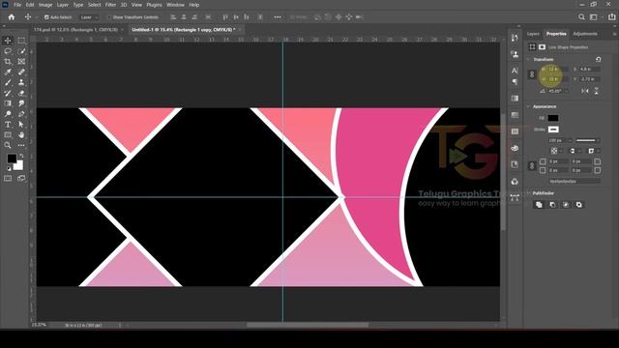Select the Hand tool
The width and height of the screenshot is (619, 348).
coord(21,135)
